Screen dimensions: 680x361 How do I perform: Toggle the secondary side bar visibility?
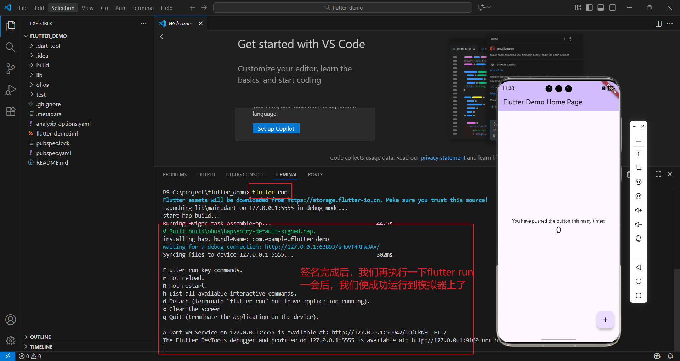[x=612, y=7]
